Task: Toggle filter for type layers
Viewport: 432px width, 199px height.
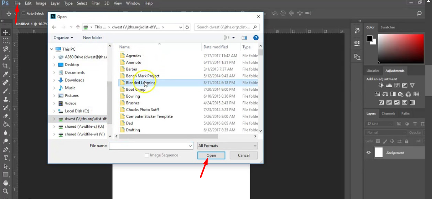Action: click(415, 124)
